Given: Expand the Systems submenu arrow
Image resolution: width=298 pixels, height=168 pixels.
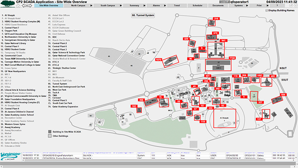Looking at the screenshot, I should pyautogui.click(x=247, y=6).
